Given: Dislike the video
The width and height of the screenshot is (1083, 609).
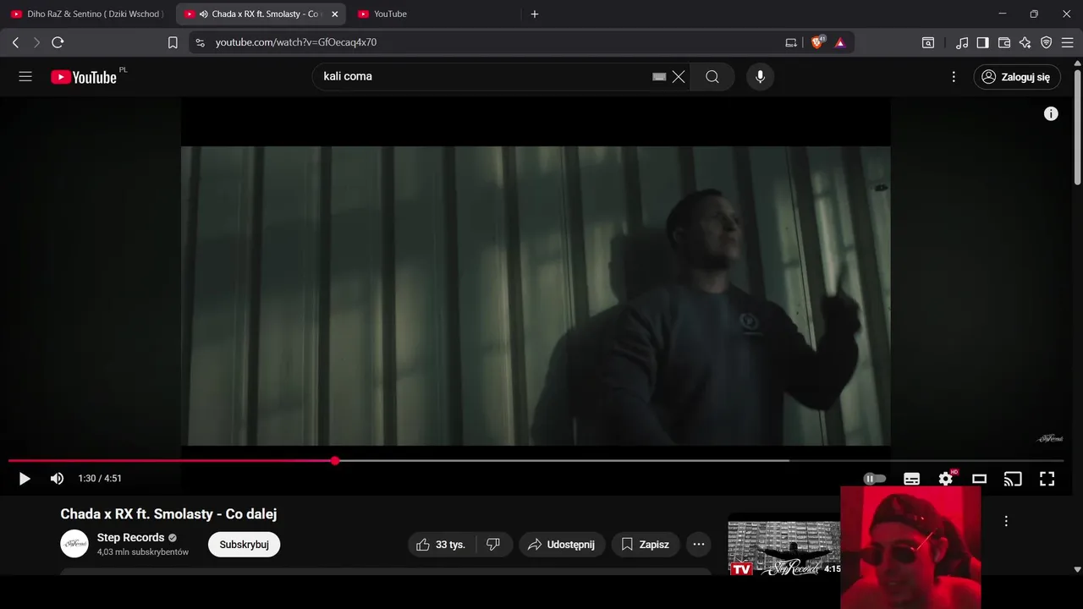Looking at the screenshot, I should pyautogui.click(x=494, y=545).
